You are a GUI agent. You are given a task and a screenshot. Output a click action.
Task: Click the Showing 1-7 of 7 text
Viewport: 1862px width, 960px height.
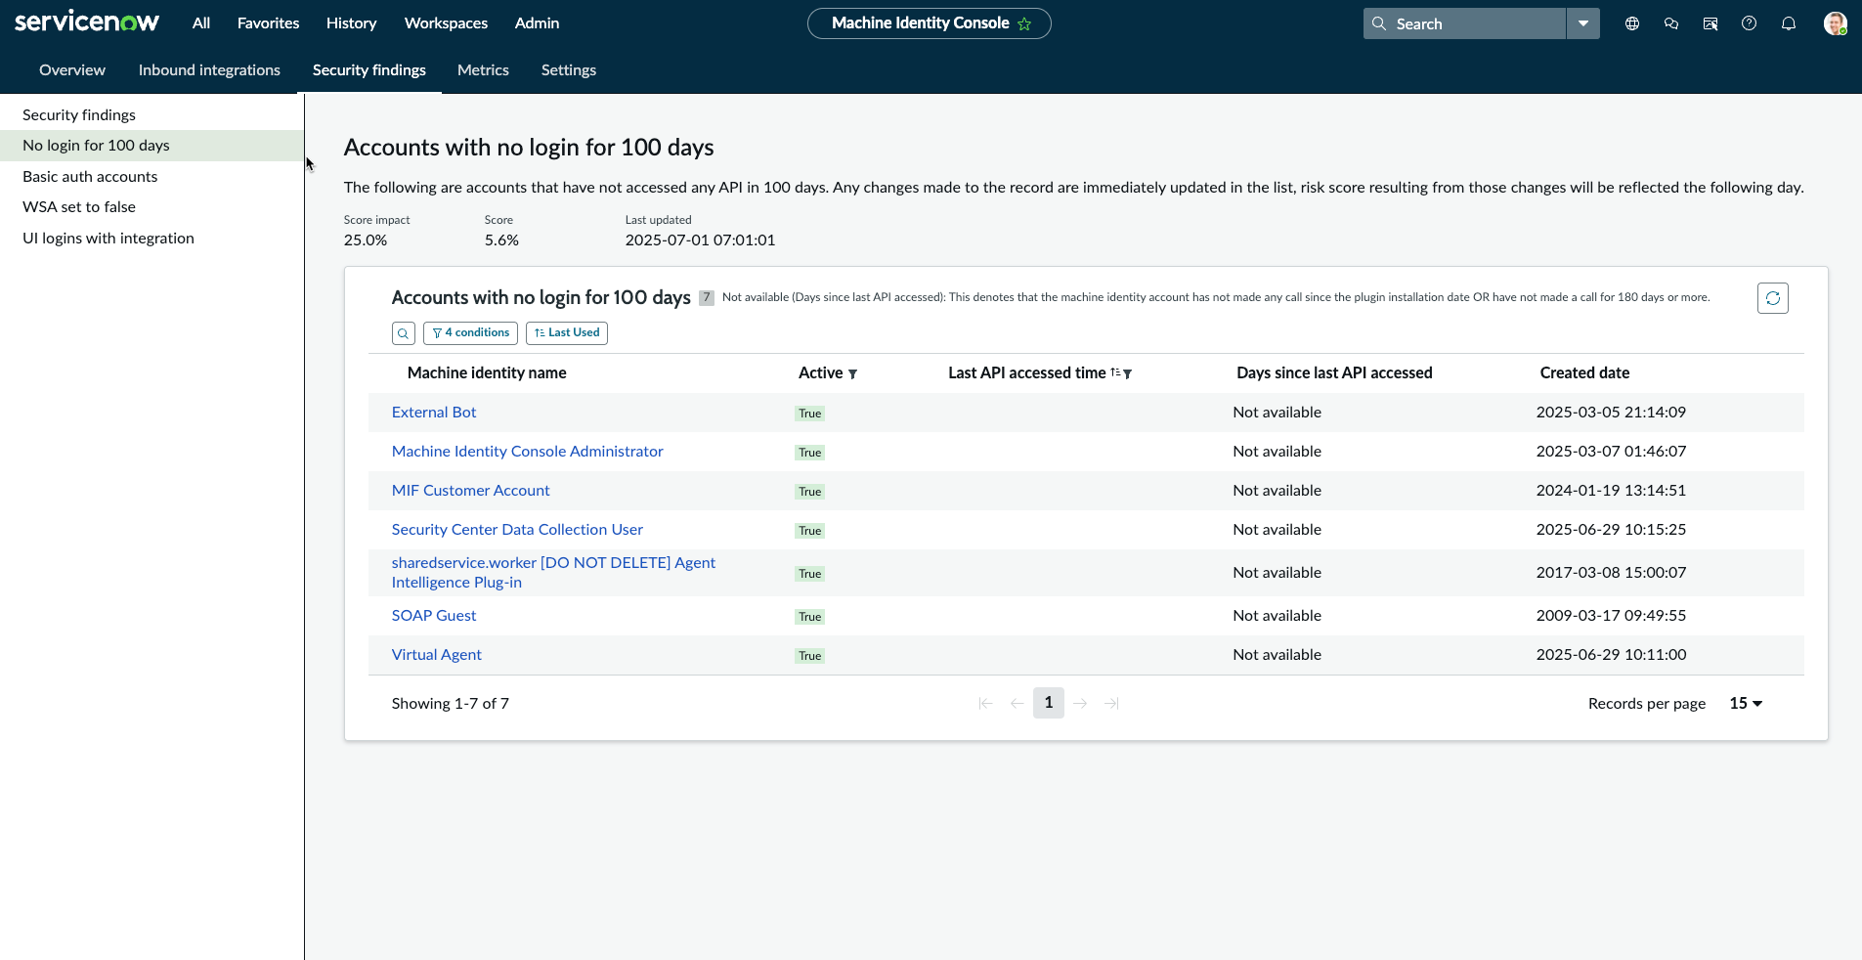click(x=450, y=704)
